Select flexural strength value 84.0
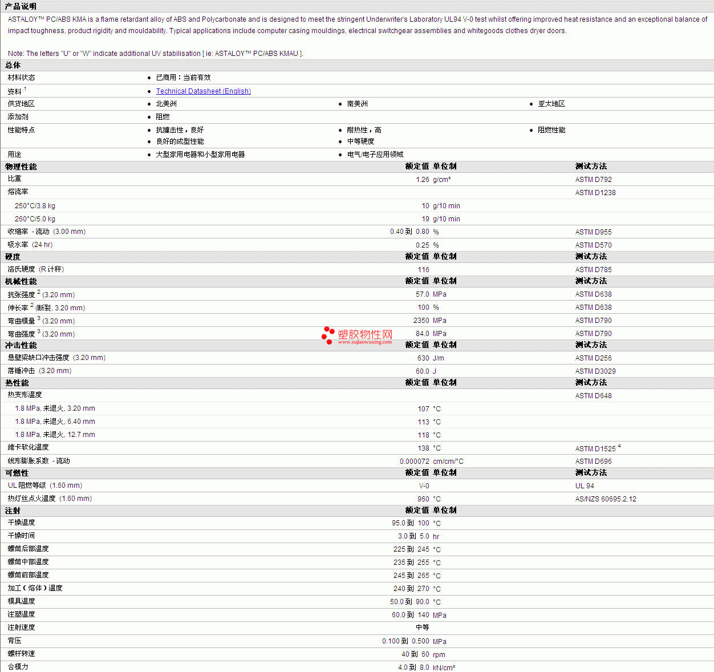Screen dimensions: 714x672 click(x=423, y=334)
